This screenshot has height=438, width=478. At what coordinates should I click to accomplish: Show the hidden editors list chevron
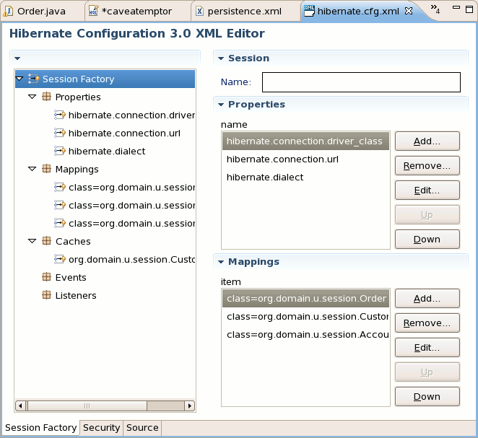point(435,9)
